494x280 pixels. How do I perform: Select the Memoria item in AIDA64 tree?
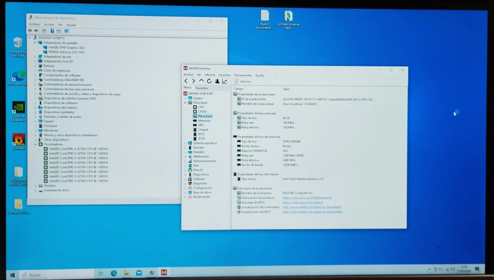click(x=204, y=121)
